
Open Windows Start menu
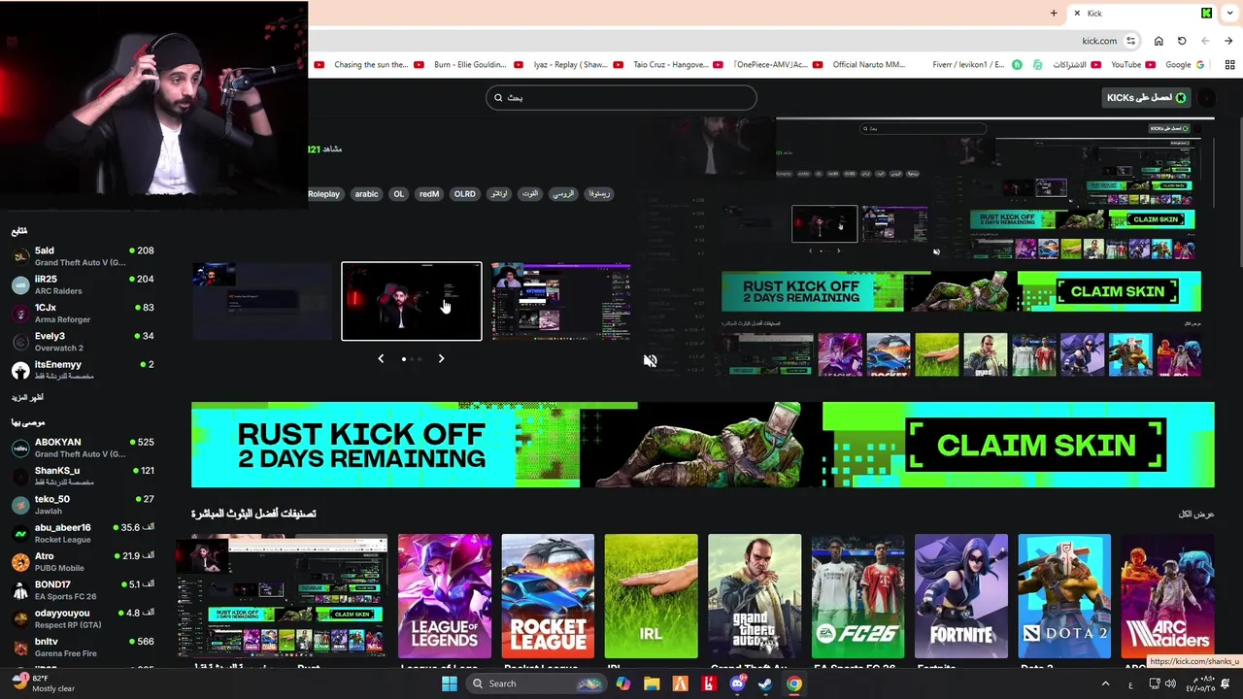pyautogui.click(x=450, y=683)
